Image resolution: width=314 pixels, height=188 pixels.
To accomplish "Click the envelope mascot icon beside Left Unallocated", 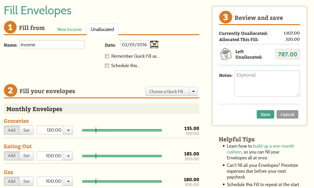I will pos(226,54).
